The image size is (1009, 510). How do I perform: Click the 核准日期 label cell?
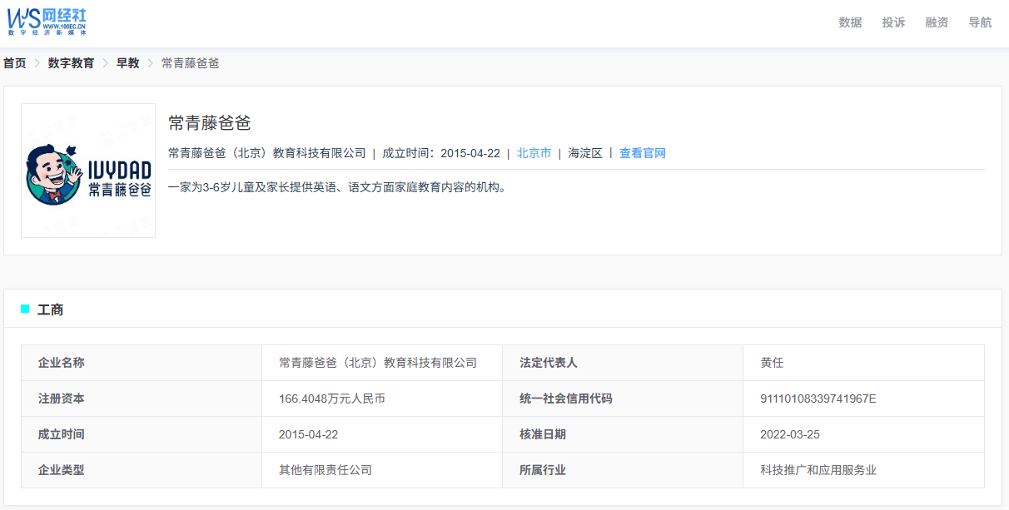click(623, 434)
